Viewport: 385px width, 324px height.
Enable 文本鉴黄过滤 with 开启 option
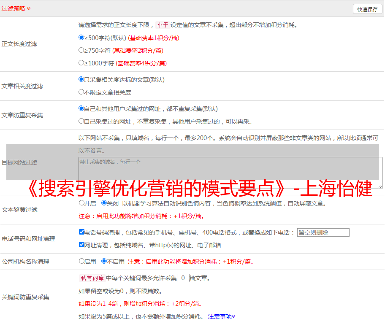(81, 203)
